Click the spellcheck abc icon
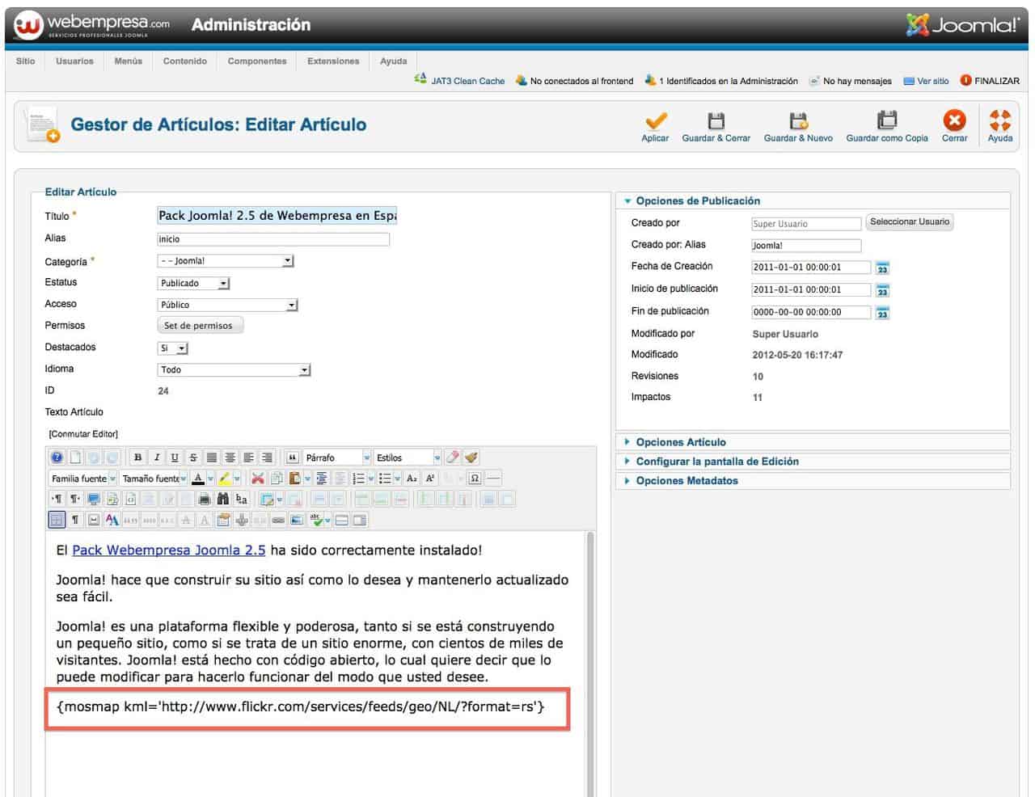 316,520
